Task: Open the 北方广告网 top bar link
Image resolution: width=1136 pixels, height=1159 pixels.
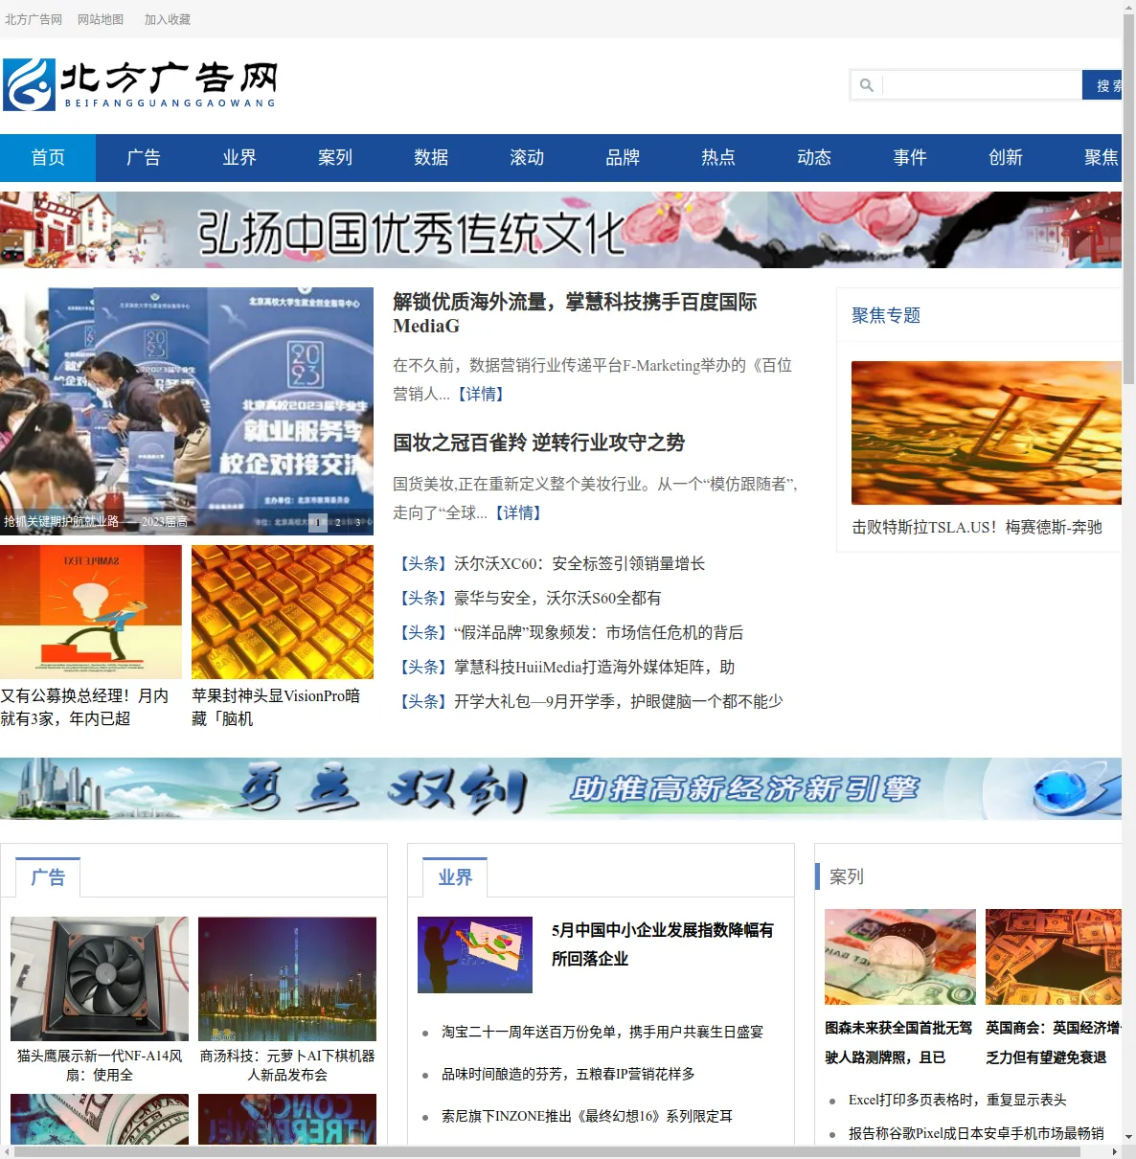Action: (34, 19)
